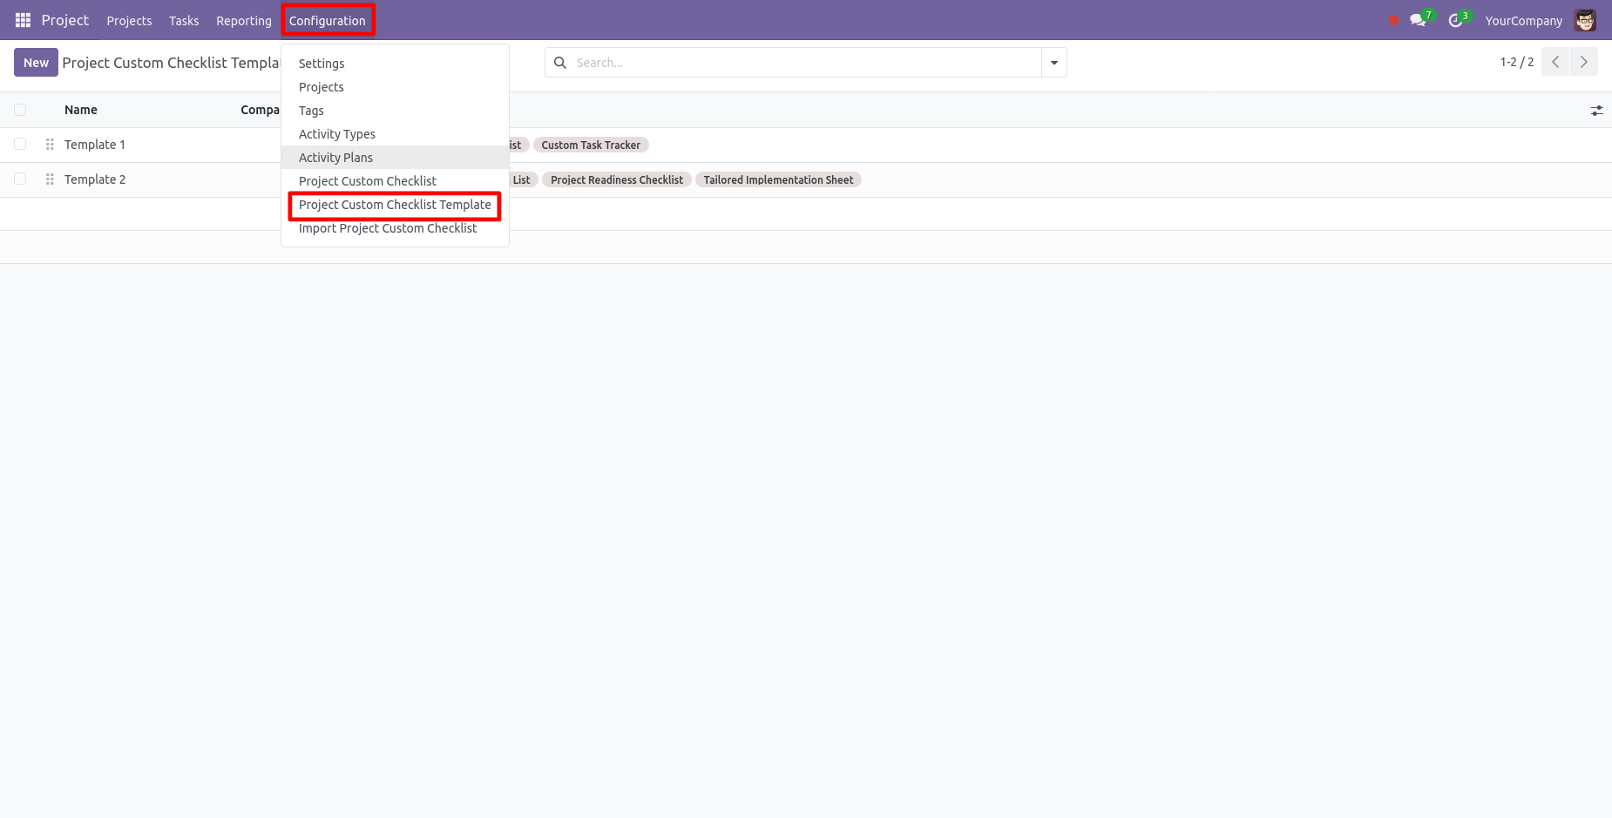
Task: Expand the search filter options dropdown
Action: 1054,63
